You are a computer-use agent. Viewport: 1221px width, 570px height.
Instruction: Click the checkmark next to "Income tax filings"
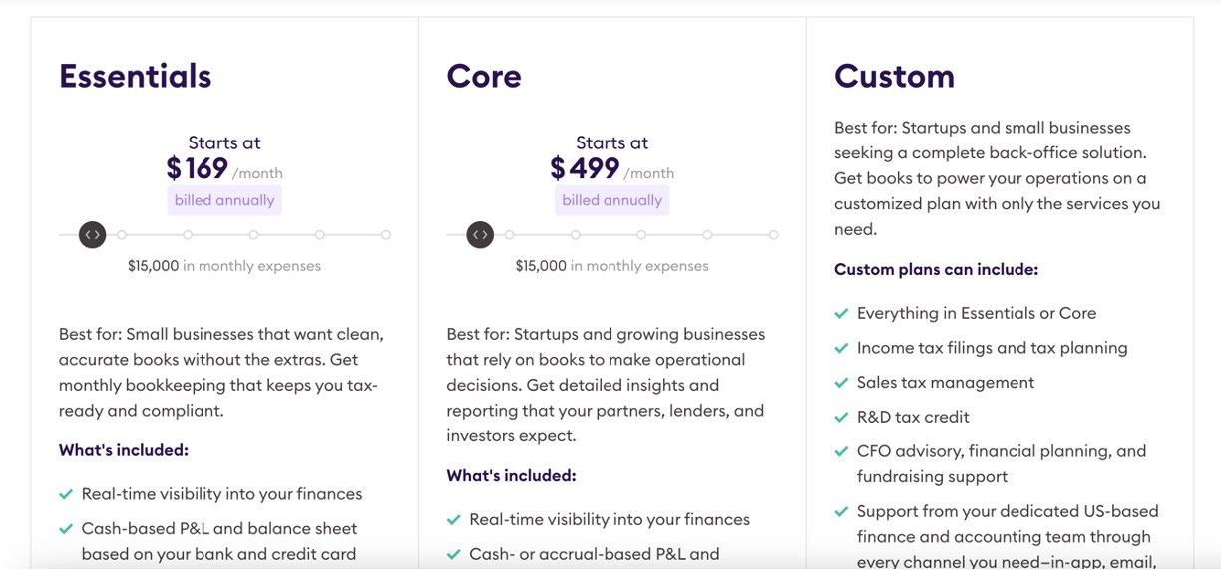[842, 349]
